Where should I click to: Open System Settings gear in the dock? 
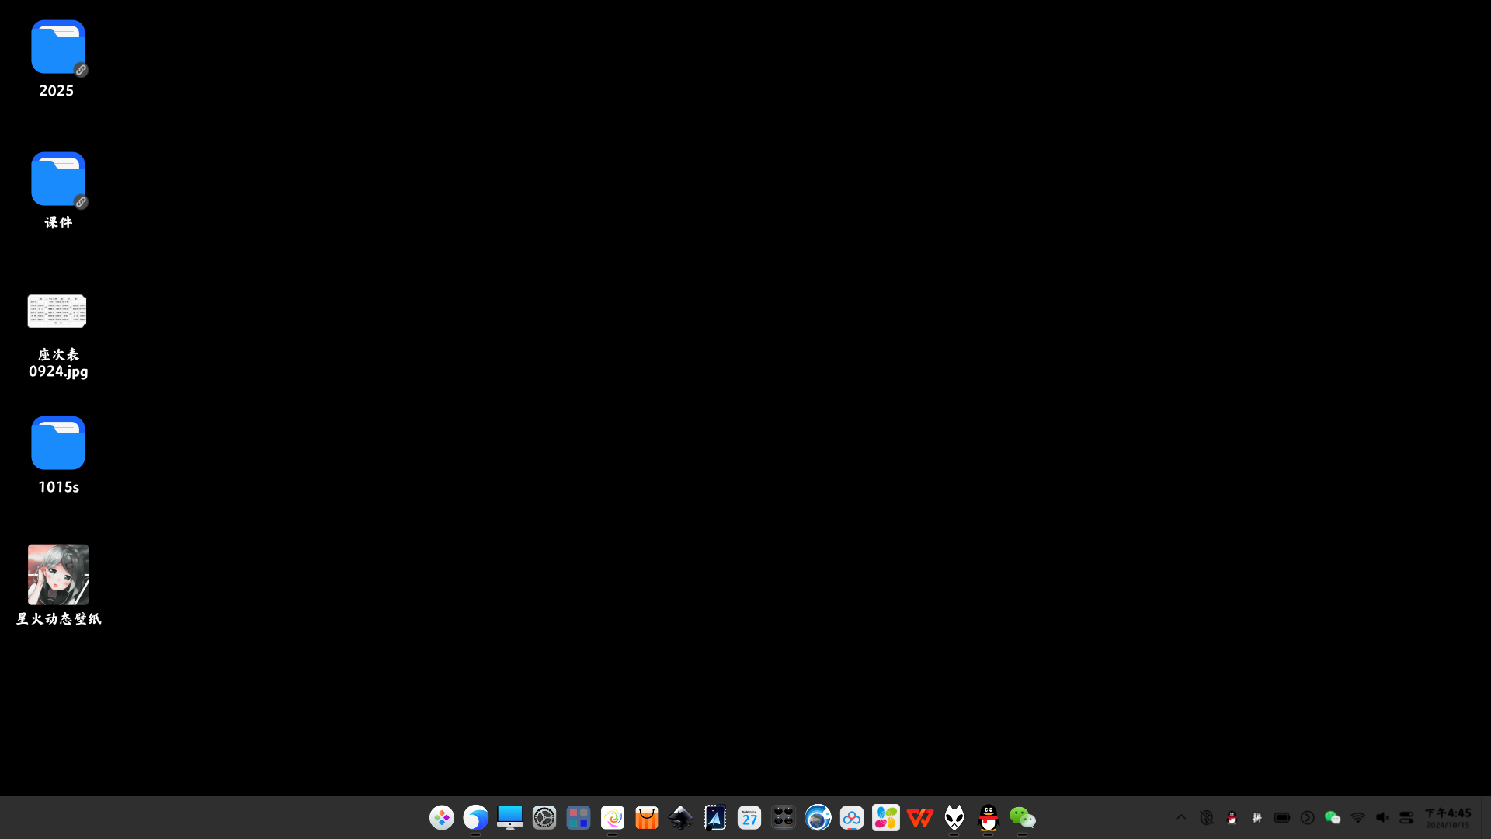[x=544, y=817]
